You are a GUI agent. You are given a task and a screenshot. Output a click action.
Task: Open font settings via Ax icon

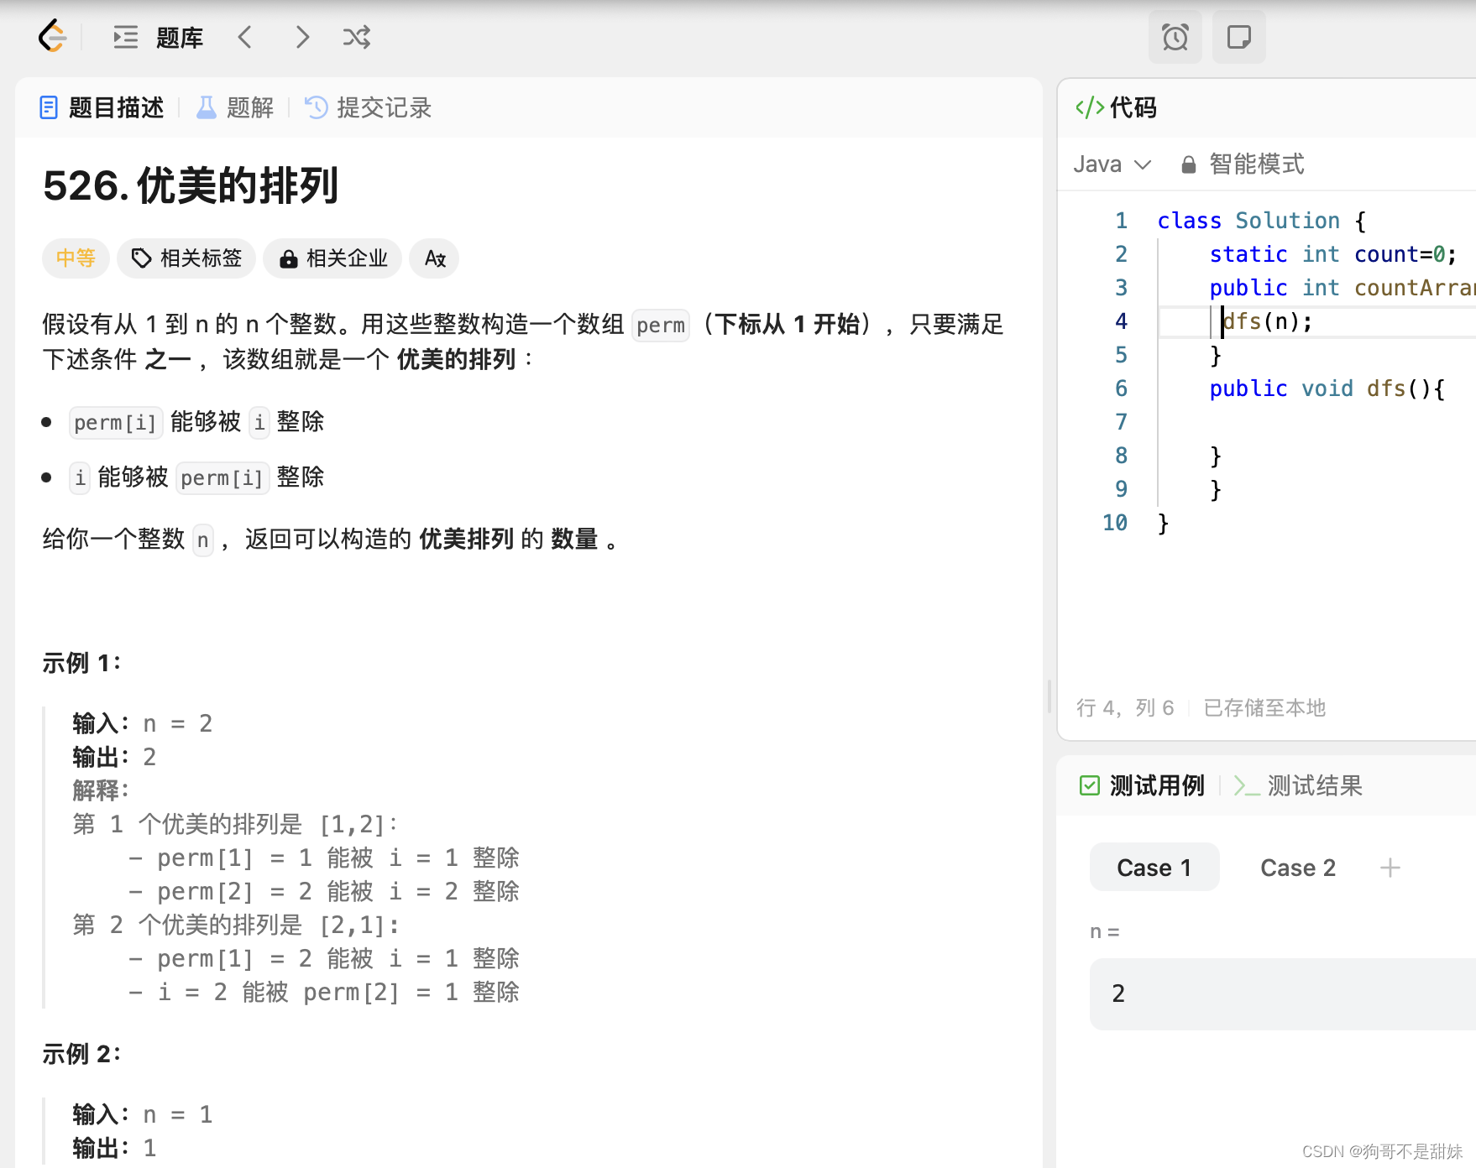pyautogui.click(x=434, y=258)
